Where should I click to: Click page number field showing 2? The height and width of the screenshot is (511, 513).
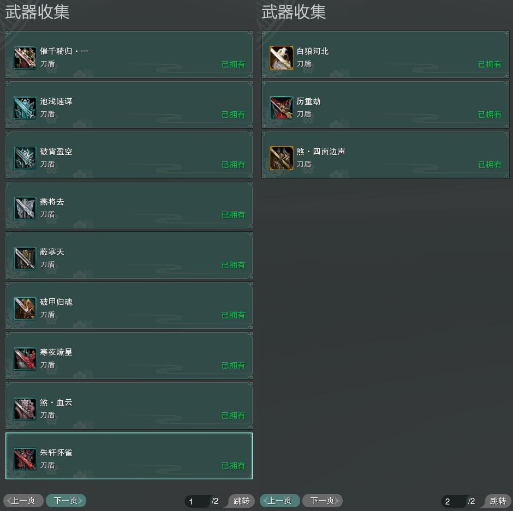454,501
